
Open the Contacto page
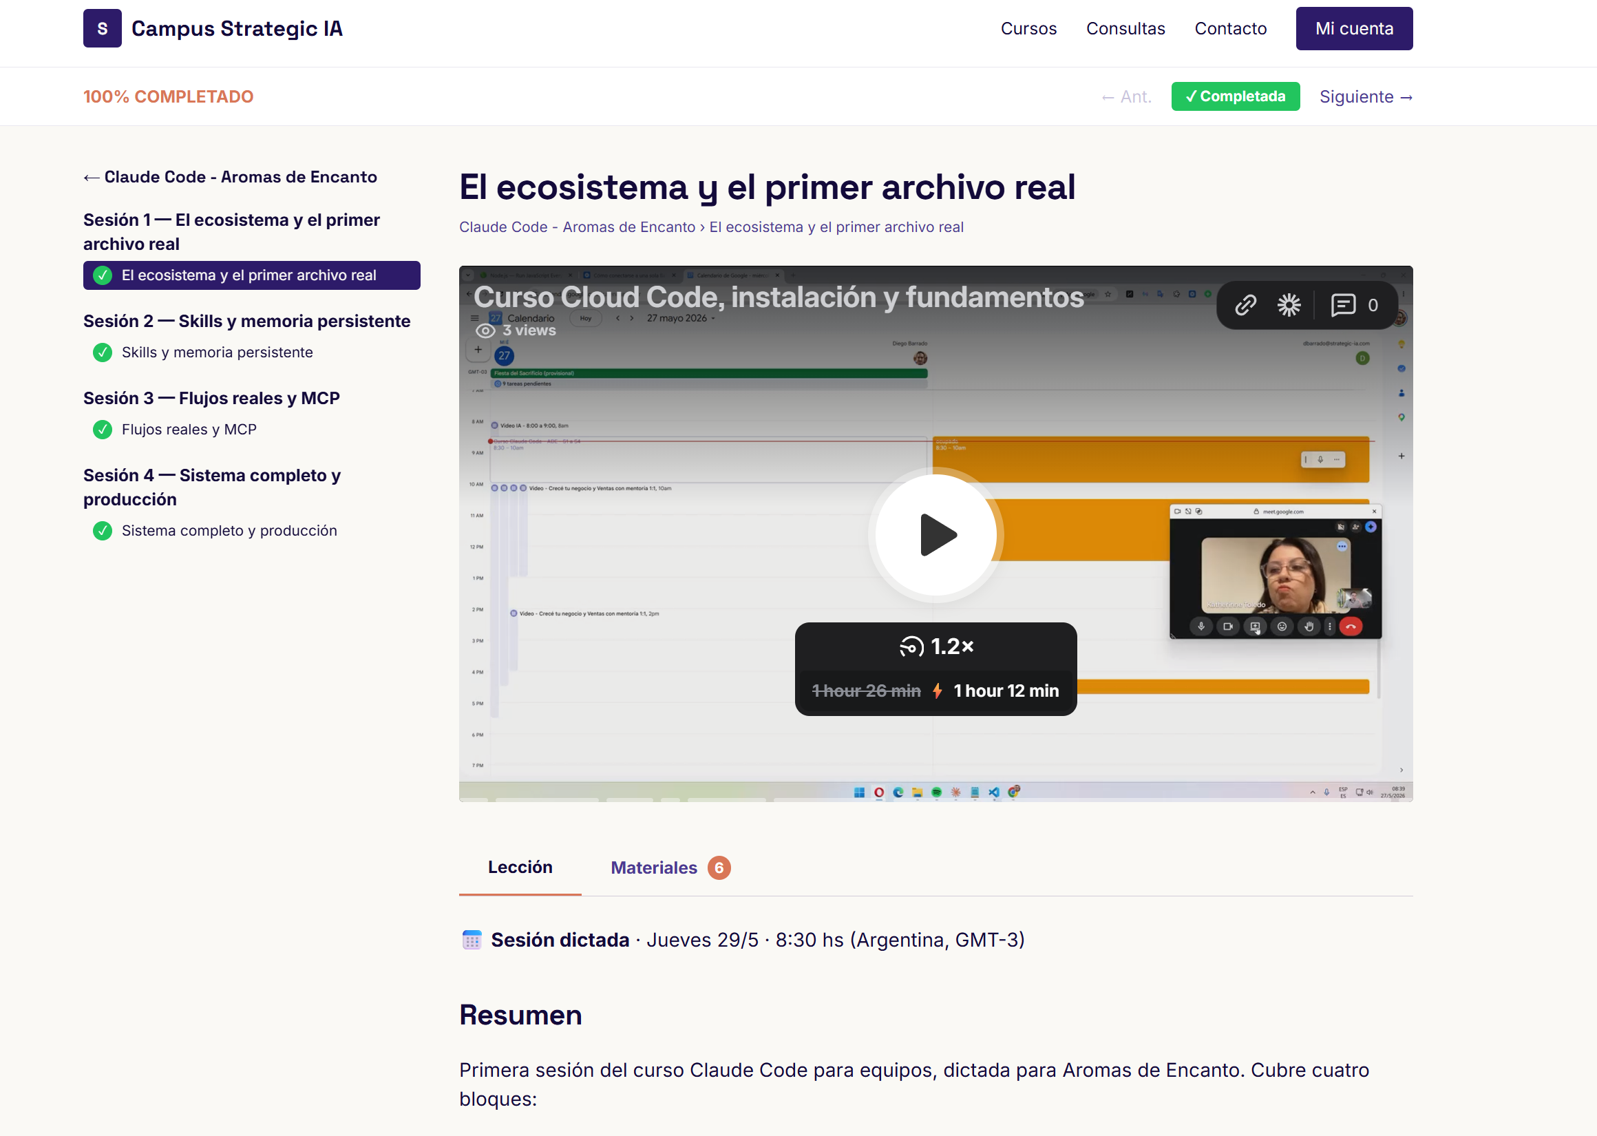[x=1231, y=29]
